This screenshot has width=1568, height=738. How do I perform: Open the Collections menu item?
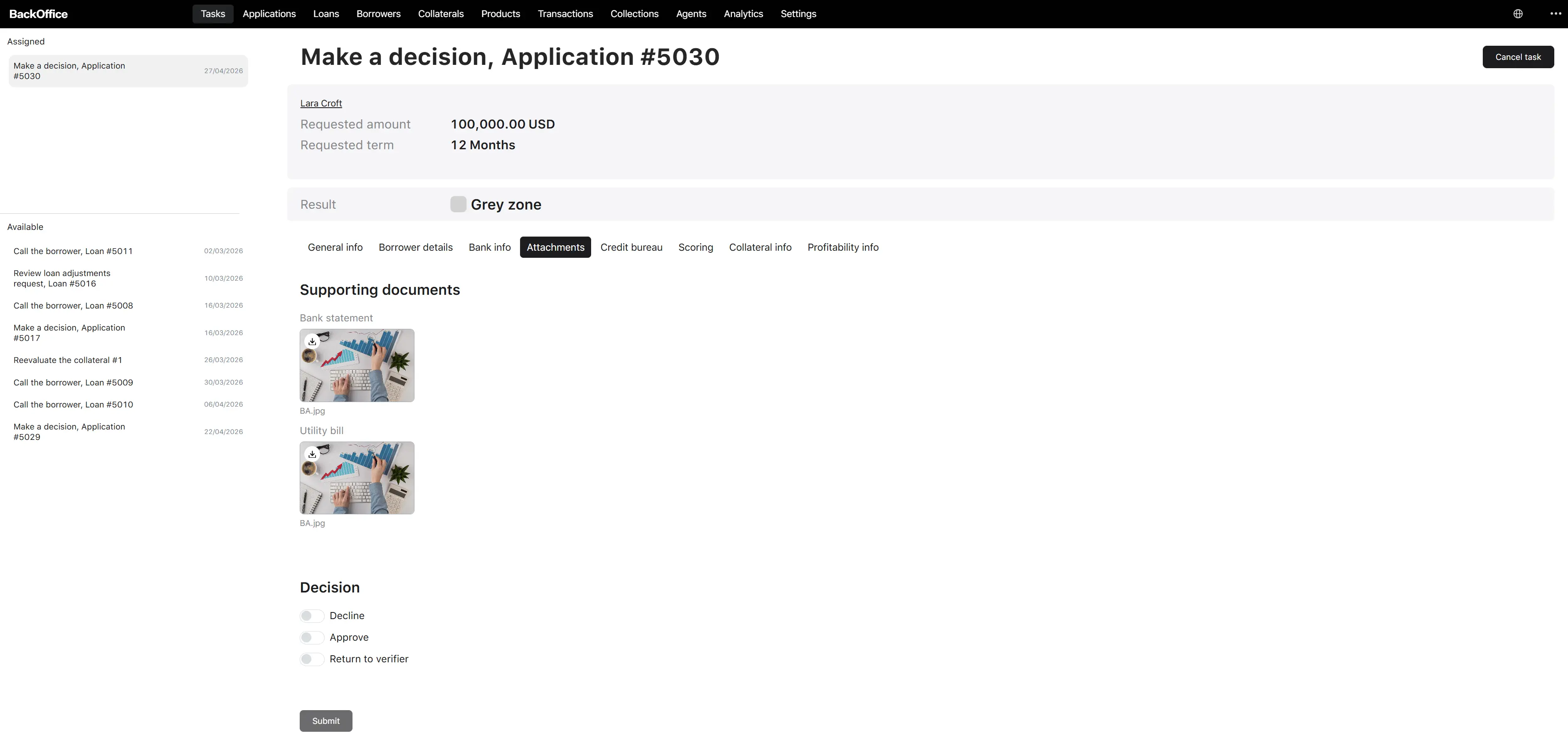pyautogui.click(x=634, y=14)
